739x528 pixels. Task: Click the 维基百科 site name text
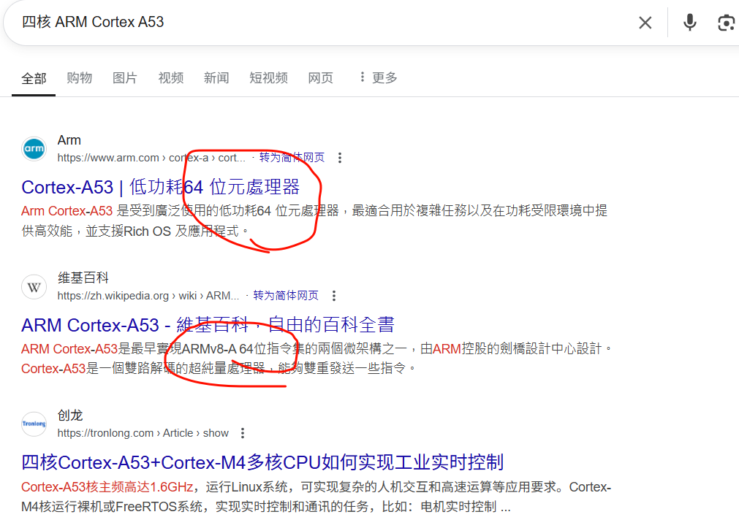click(x=83, y=278)
